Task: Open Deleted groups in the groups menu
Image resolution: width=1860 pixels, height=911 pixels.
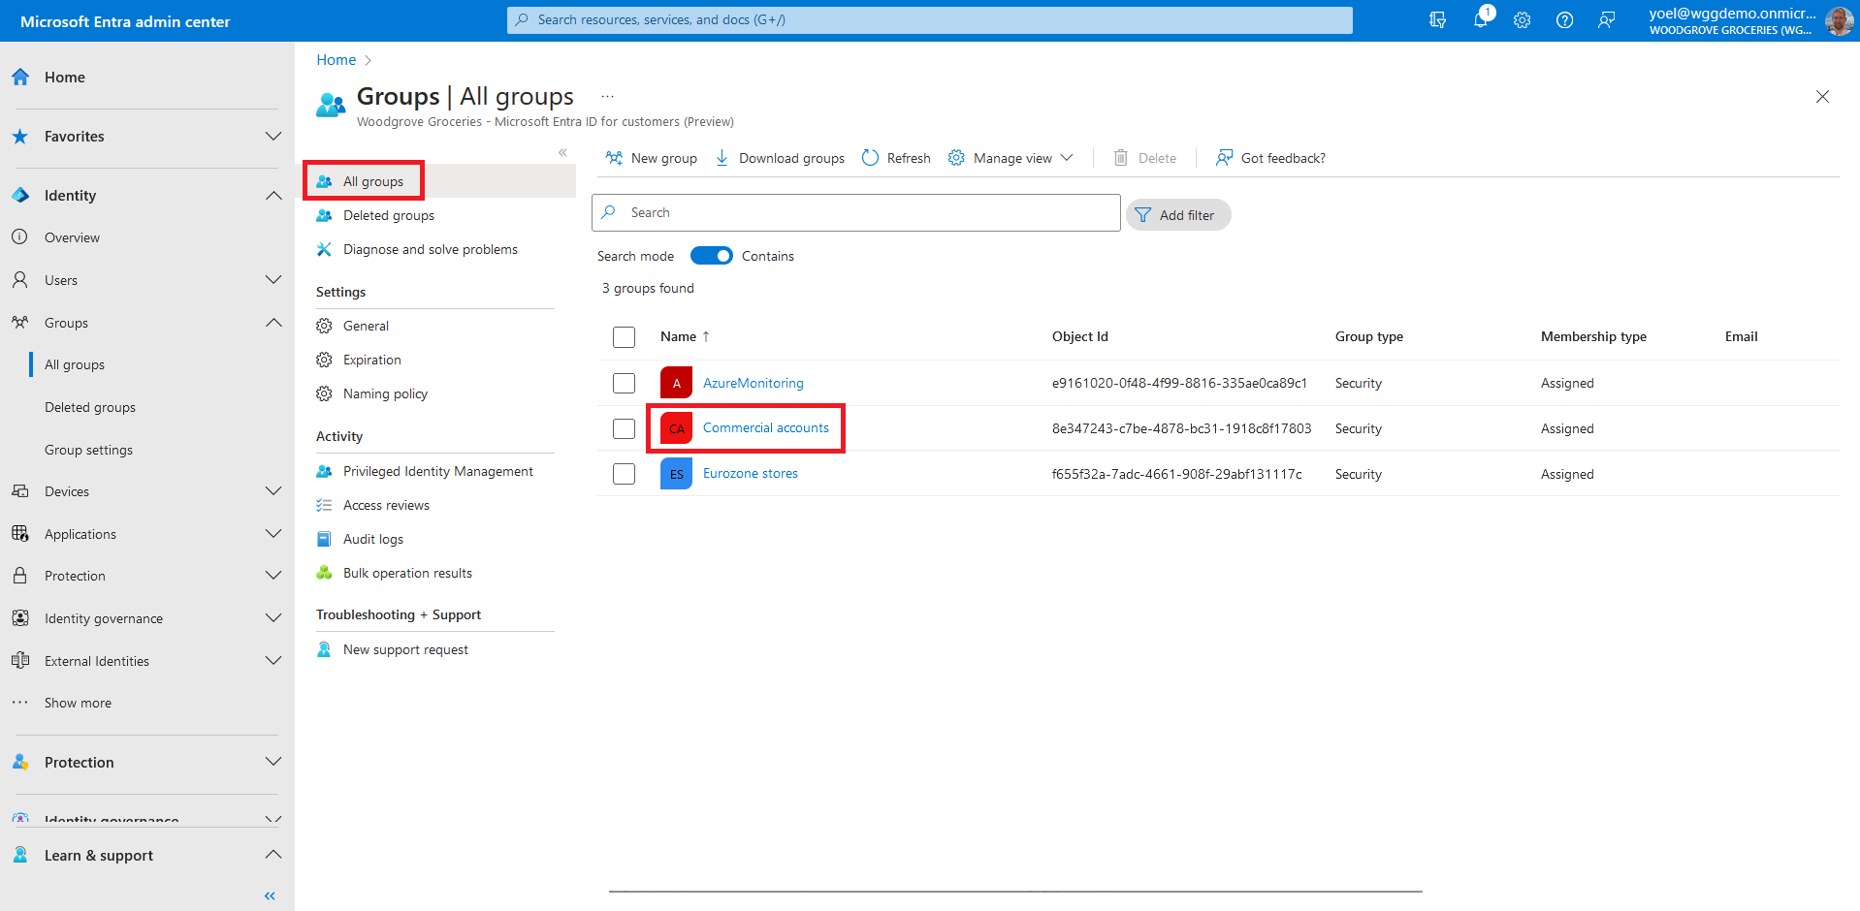Action: point(388,215)
